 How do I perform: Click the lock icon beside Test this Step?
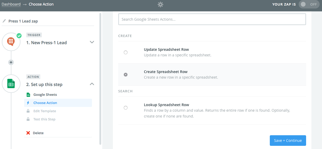pos(28,119)
